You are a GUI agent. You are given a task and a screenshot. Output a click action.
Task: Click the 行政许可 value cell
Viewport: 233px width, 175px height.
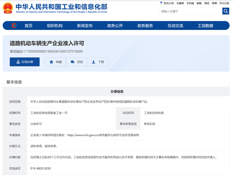pos(36,124)
